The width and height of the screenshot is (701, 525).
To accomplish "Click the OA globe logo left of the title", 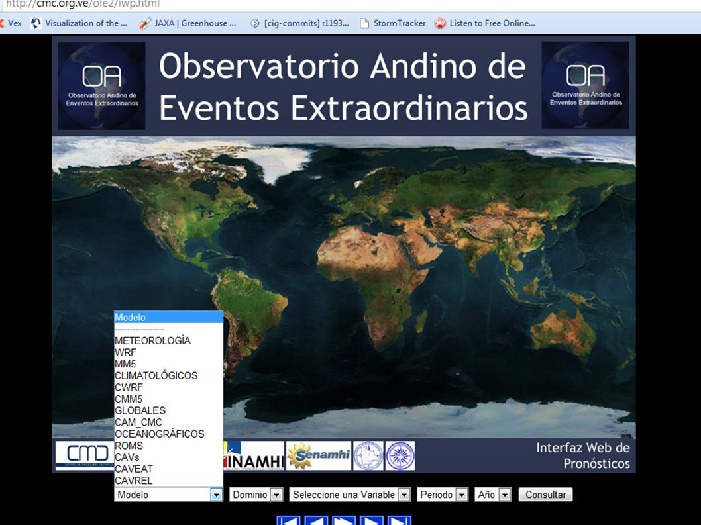I will tap(101, 86).
